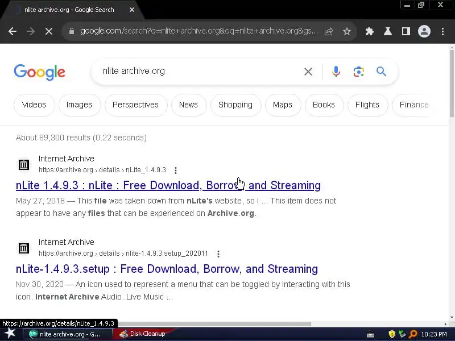Go to Google home via the logo
455x341 pixels.
(x=39, y=72)
